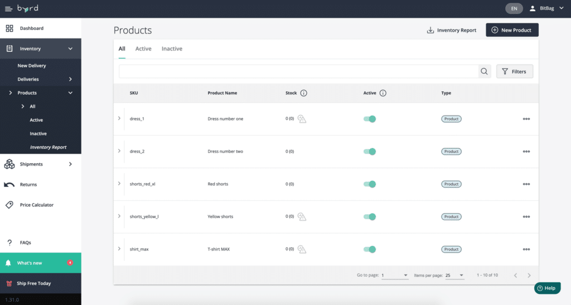Expand the shirt_max product row

coord(119,249)
